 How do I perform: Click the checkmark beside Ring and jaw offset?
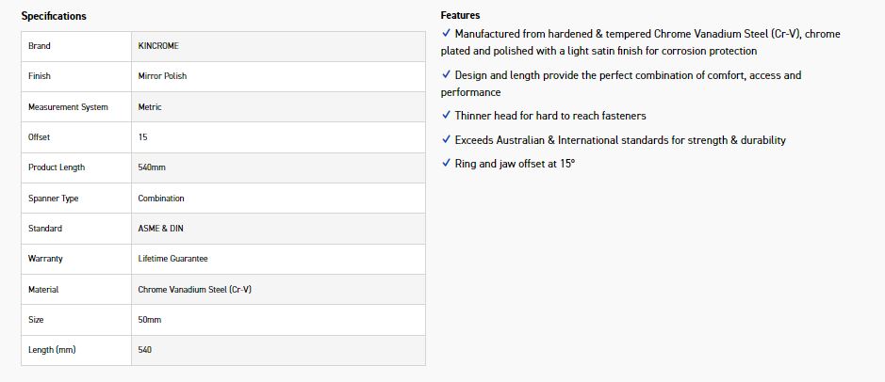coord(446,163)
